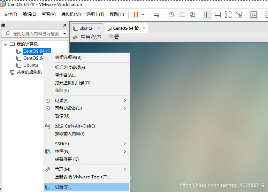Open the 文件(F) menu
Viewport: 268px width, 192px height.
[x=10, y=14]
